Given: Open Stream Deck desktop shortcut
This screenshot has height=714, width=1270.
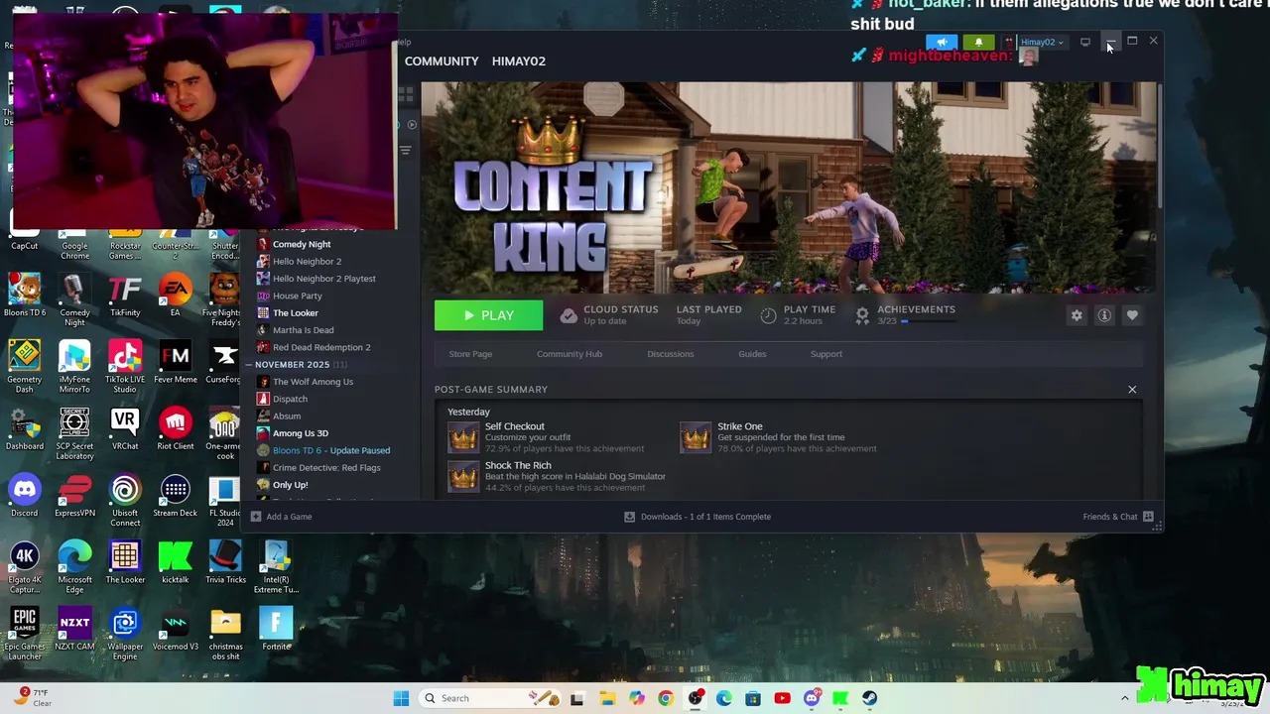Looking at the screenshot, I should [x=176, y=495].
